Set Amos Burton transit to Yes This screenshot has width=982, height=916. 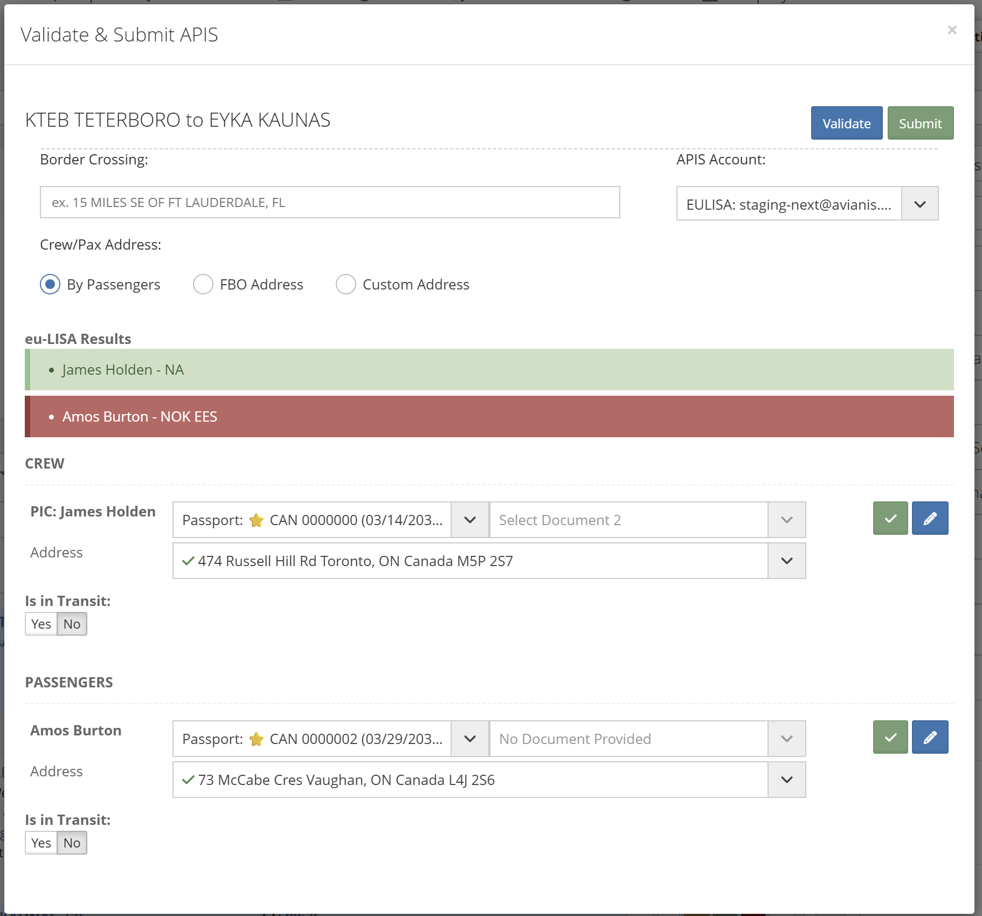click(41, 843)
